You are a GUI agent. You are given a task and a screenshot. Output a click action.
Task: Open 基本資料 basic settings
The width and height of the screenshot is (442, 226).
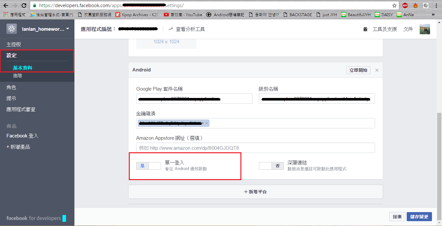pos(23,68)
